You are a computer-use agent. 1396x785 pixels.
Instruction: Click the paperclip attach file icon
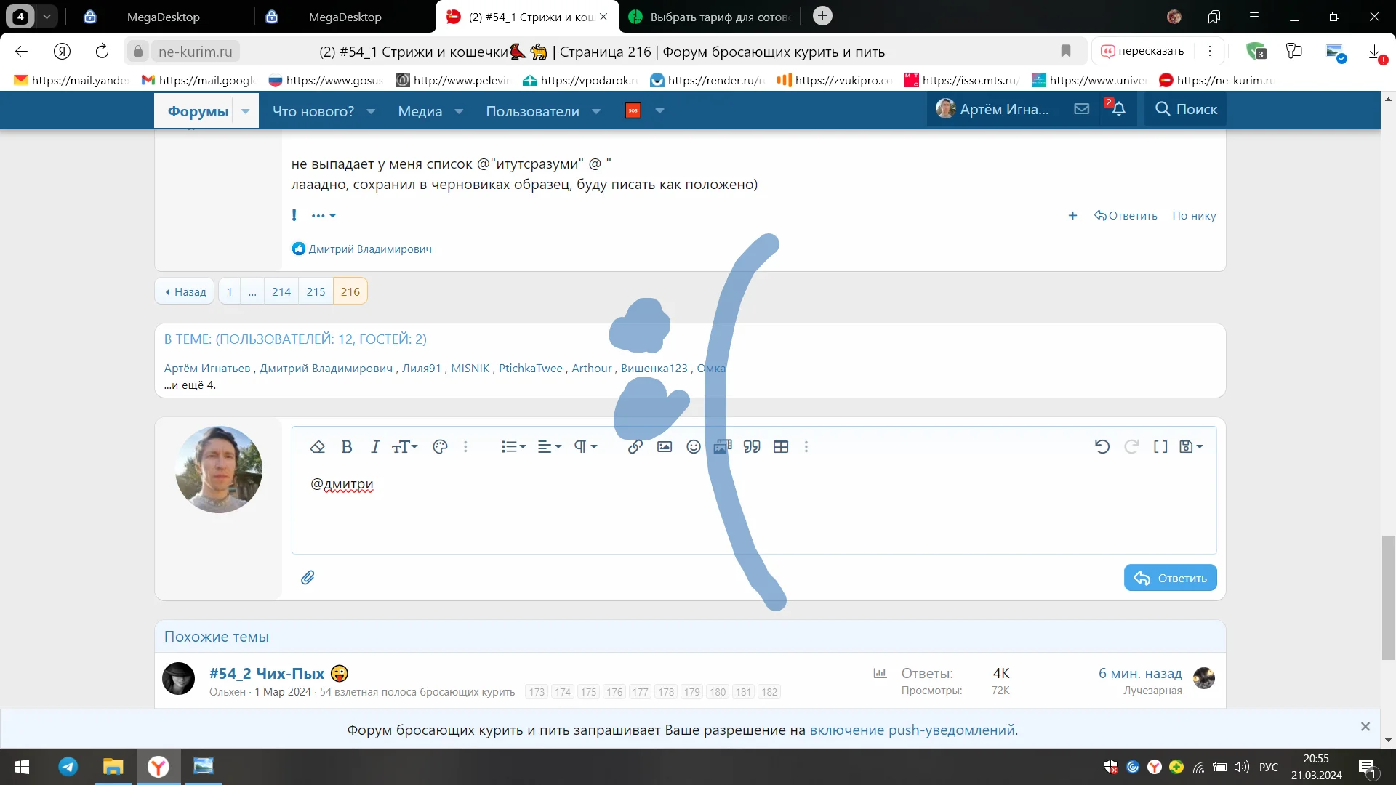tap(308, 578)
